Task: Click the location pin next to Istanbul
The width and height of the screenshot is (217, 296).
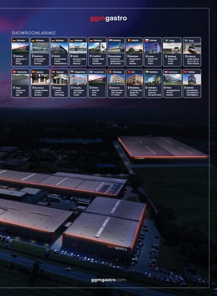Action: tap(185, 88)
